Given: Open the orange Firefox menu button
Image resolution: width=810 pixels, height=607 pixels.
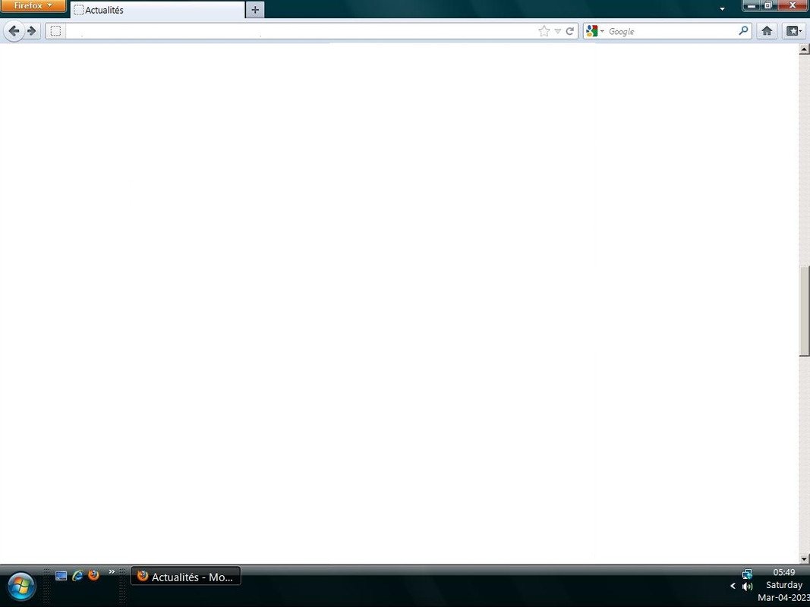Looking at the screenshot, I should coord(33,5).
